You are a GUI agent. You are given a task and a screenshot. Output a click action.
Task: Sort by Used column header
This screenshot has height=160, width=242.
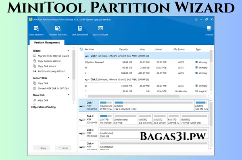tap(143, 50)
